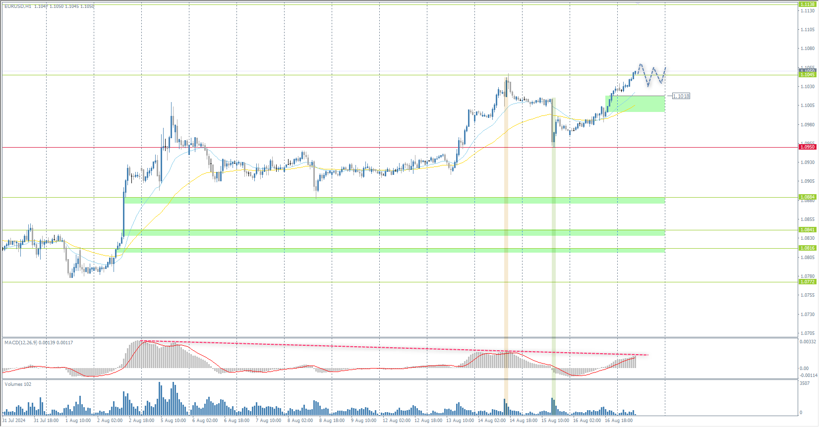
Task: Select the dashed zigzag price projection
Action: pyautogui.click(x=651, y=75)
